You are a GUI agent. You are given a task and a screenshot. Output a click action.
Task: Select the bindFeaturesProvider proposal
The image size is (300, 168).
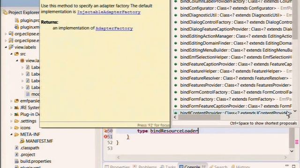(x=233, y=85)
